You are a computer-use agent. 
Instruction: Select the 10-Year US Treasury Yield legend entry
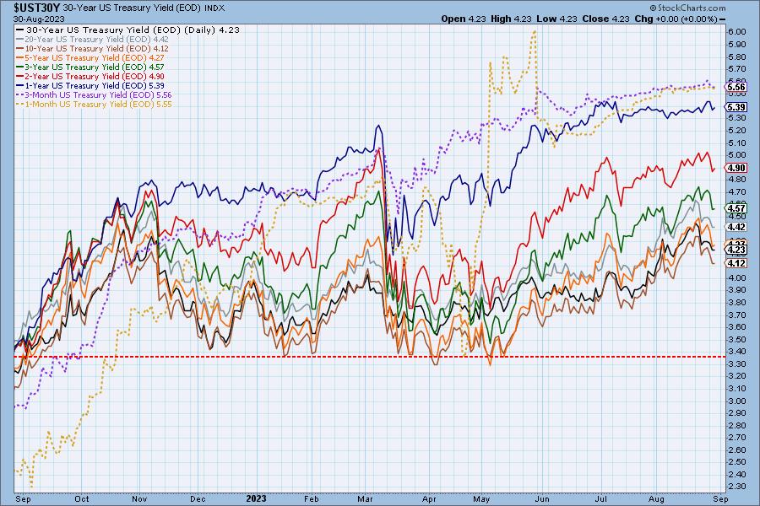[x=93, y=48]
